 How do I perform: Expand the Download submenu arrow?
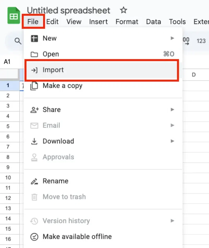point(172,141)
